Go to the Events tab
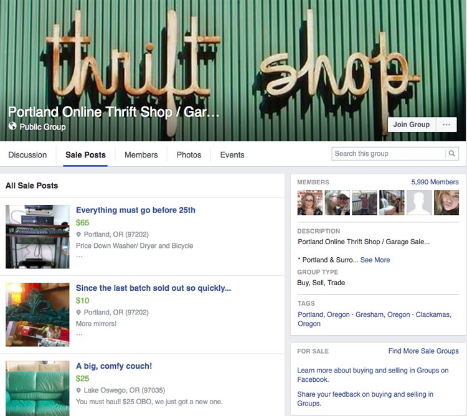467x416 pixels. [x=232, y=155]
